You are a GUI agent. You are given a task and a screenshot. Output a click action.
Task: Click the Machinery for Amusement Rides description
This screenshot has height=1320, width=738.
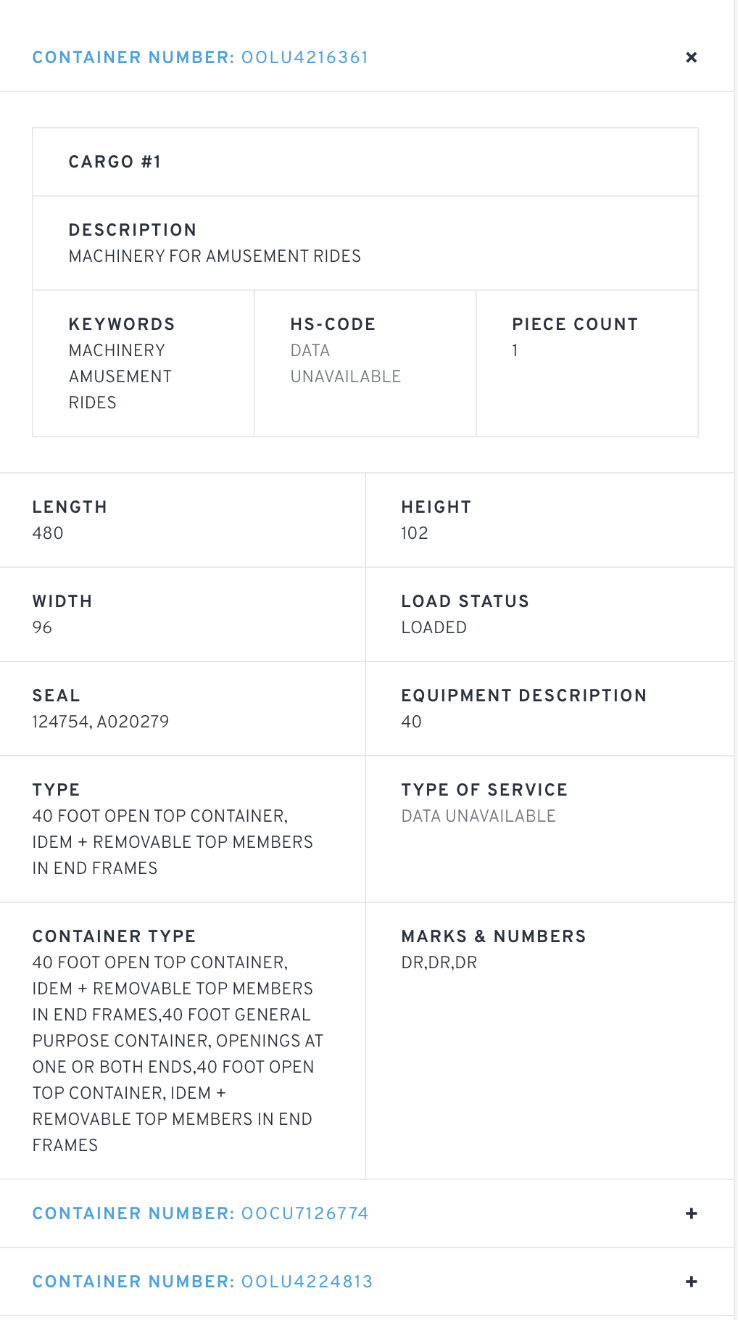click(x=215, y=256)
